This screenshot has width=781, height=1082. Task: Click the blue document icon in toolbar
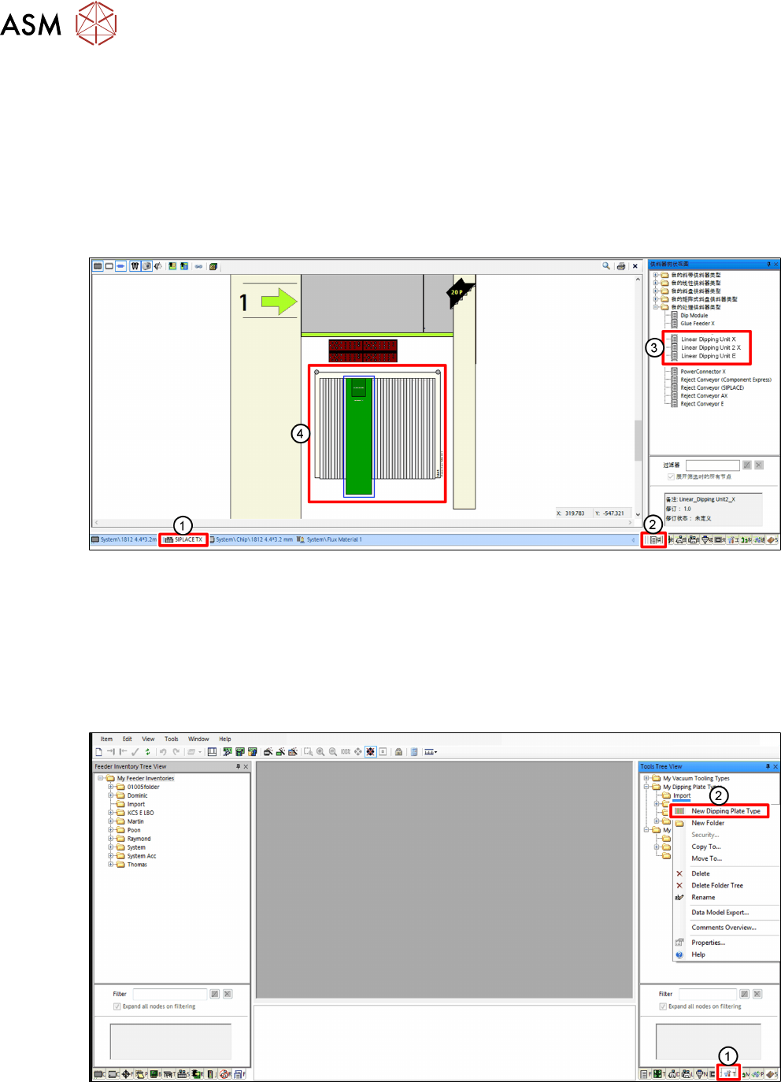(414, 752)
